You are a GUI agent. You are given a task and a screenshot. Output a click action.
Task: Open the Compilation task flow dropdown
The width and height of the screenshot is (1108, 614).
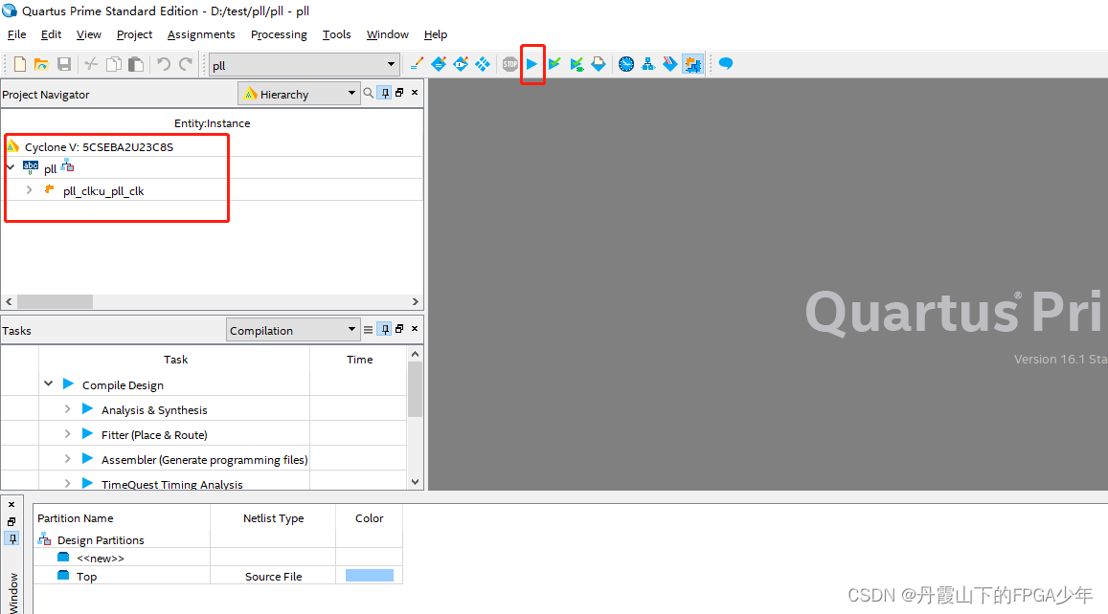click(351, 330)
